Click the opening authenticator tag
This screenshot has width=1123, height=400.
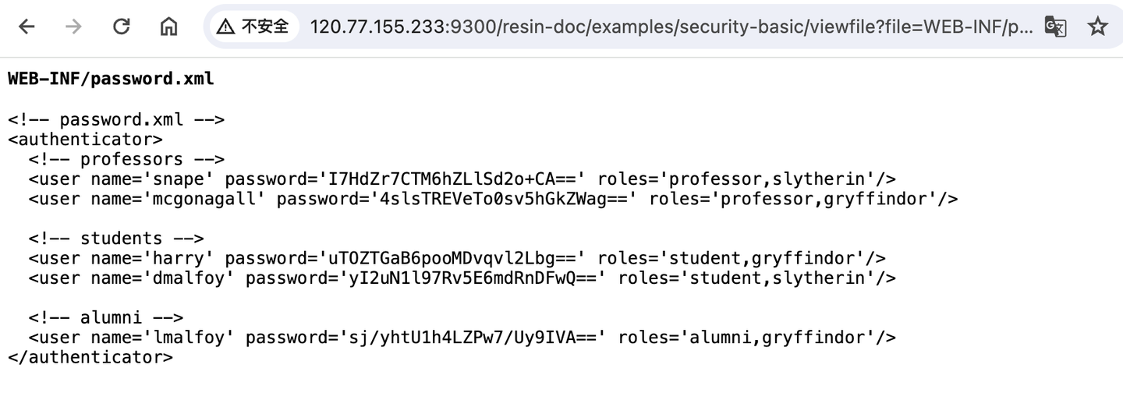pyautogui.click(x=85, y=140)
